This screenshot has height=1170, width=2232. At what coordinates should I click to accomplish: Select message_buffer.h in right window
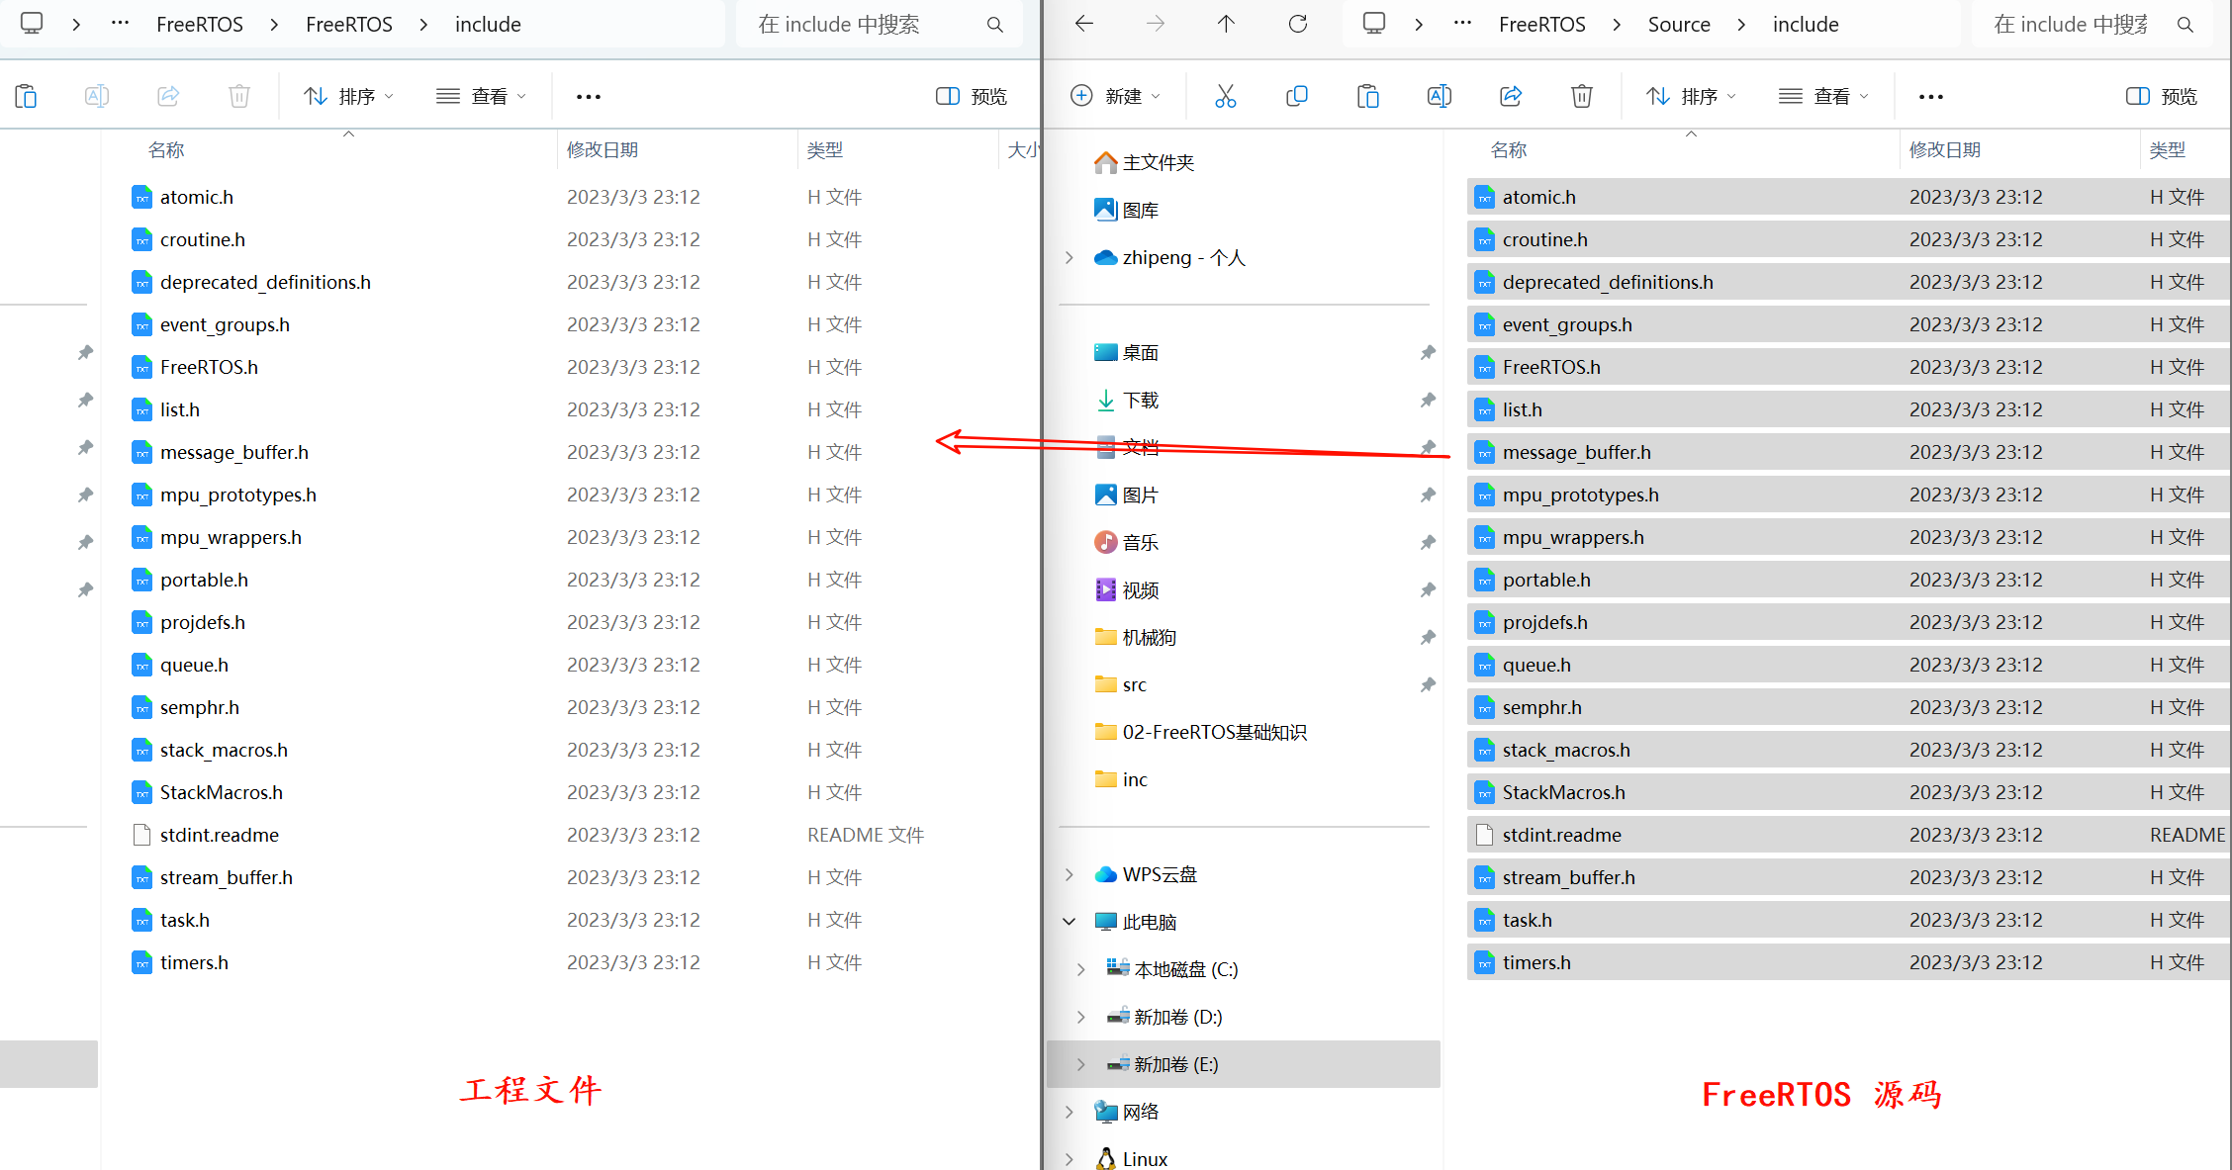coord(1848,452)
